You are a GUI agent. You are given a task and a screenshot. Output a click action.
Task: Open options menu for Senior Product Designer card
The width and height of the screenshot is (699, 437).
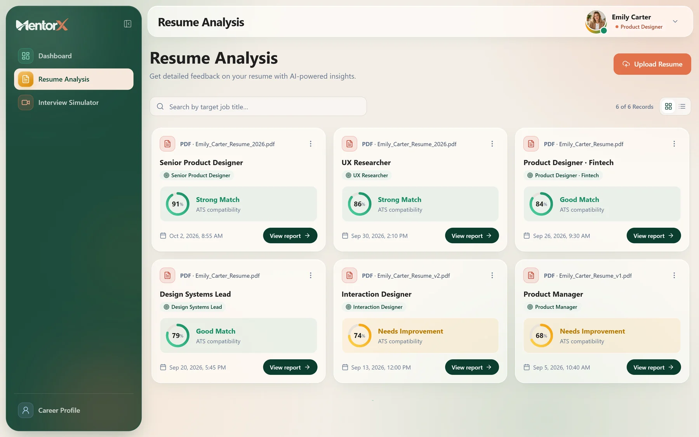click(311, 144)
